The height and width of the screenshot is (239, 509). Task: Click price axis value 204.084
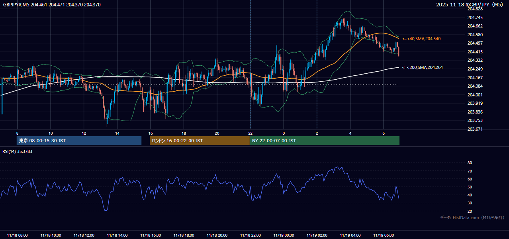[475, 86]
